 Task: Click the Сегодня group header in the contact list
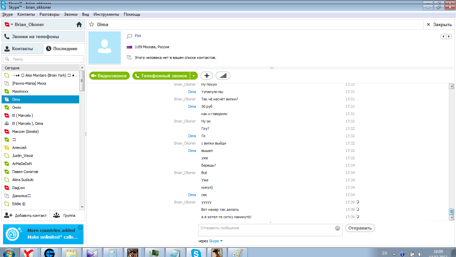point(40,68)
